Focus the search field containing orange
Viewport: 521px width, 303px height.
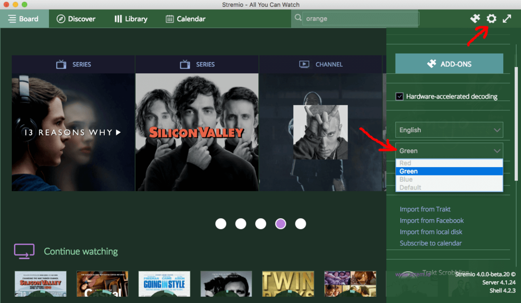point(361,19)
